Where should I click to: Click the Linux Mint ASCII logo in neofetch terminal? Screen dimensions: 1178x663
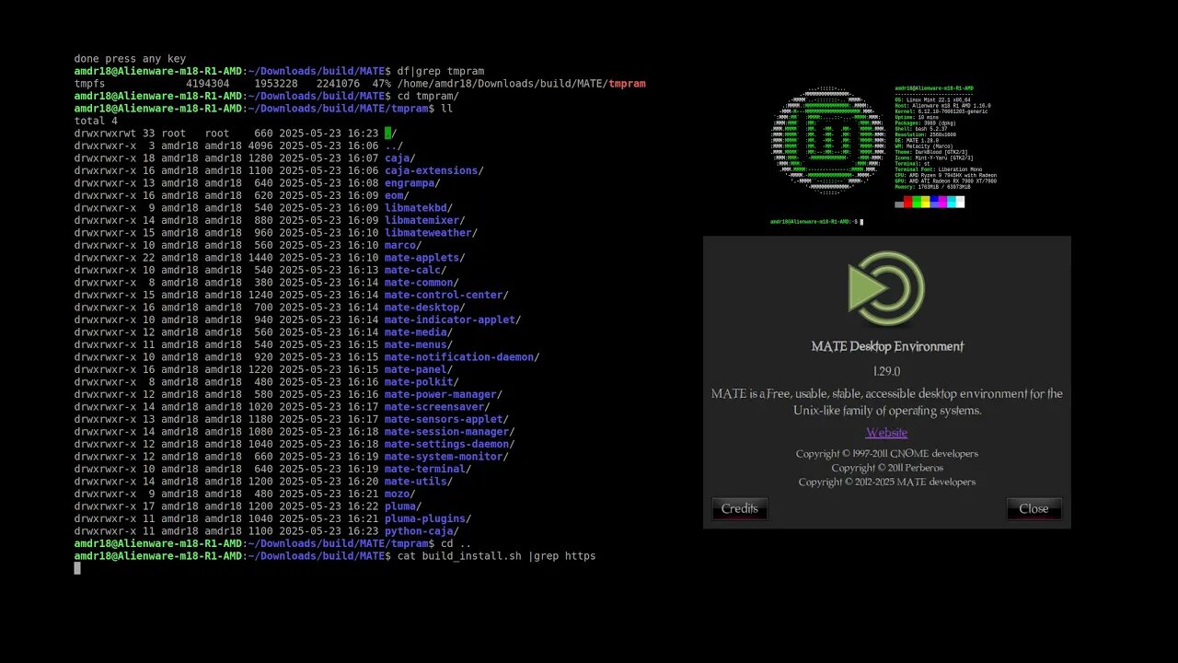pos(829,140)
